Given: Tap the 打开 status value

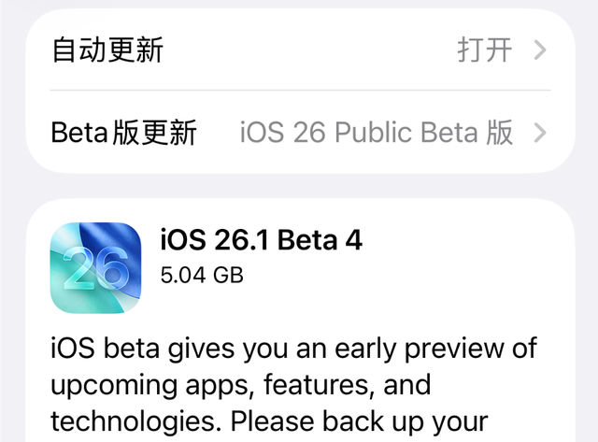Looking at the screenshot, I should [x=484, y=49].
